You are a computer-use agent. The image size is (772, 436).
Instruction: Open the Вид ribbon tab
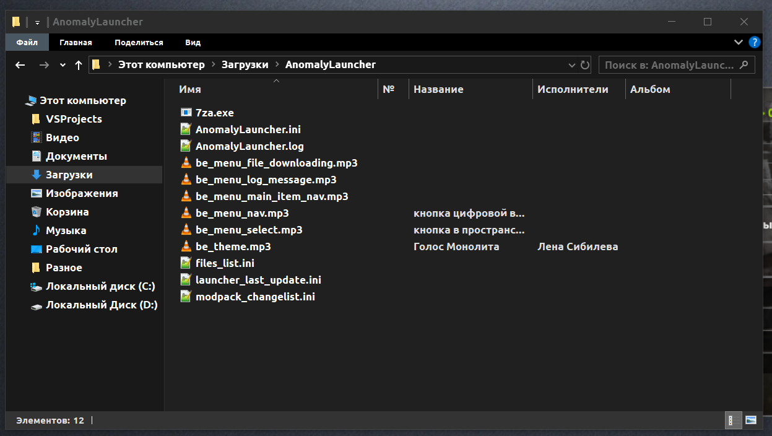(x=193, y=43)
